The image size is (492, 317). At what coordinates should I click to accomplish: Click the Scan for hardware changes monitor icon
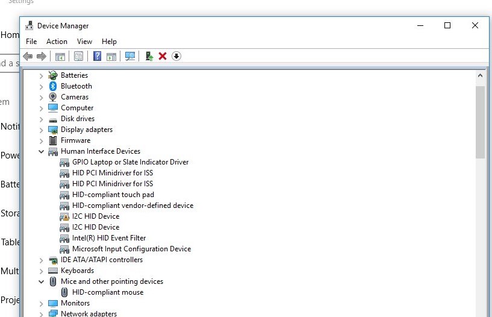[x=129, y=56]
